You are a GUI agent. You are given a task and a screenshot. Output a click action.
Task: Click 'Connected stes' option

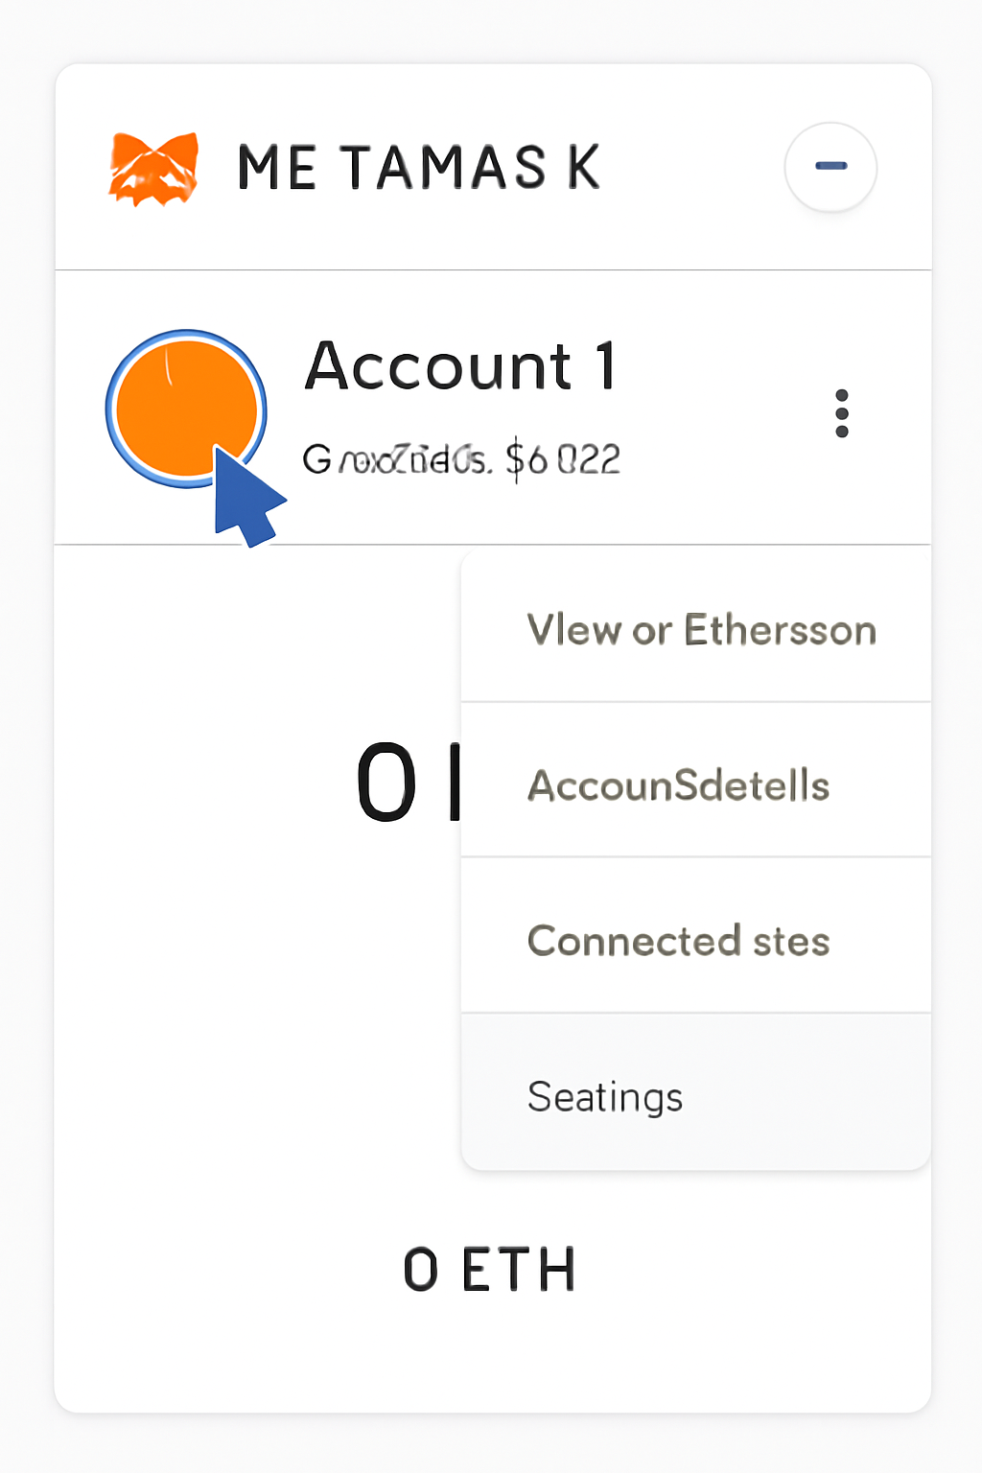click(678, 941)
